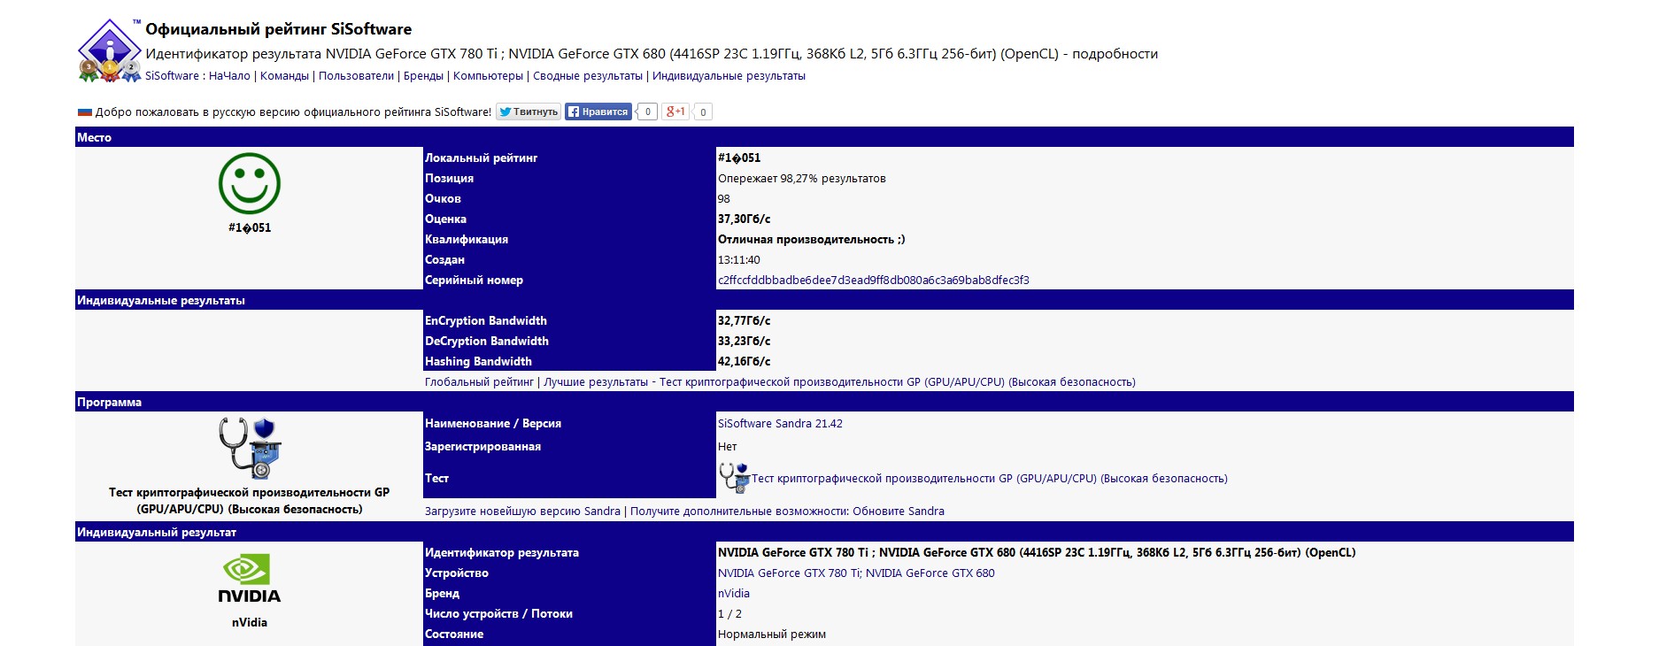Click the Google +1 button

click(x=675, y=112)
